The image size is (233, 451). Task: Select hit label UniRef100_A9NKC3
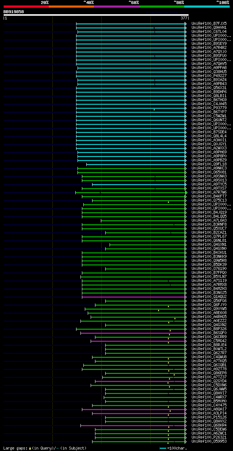(209, 168)
